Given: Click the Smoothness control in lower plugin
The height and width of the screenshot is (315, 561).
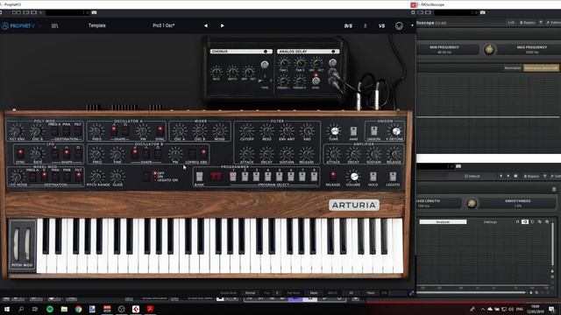Looking at the screenshot, I should click(x=518, y=203).
